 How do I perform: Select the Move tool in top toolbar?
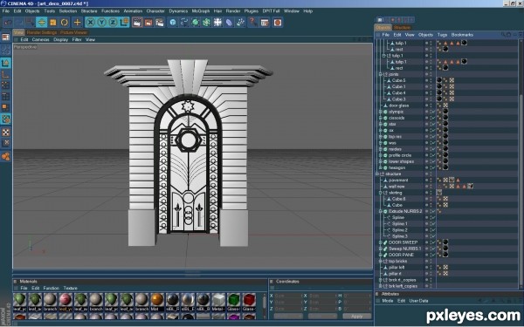pos(42,23)
